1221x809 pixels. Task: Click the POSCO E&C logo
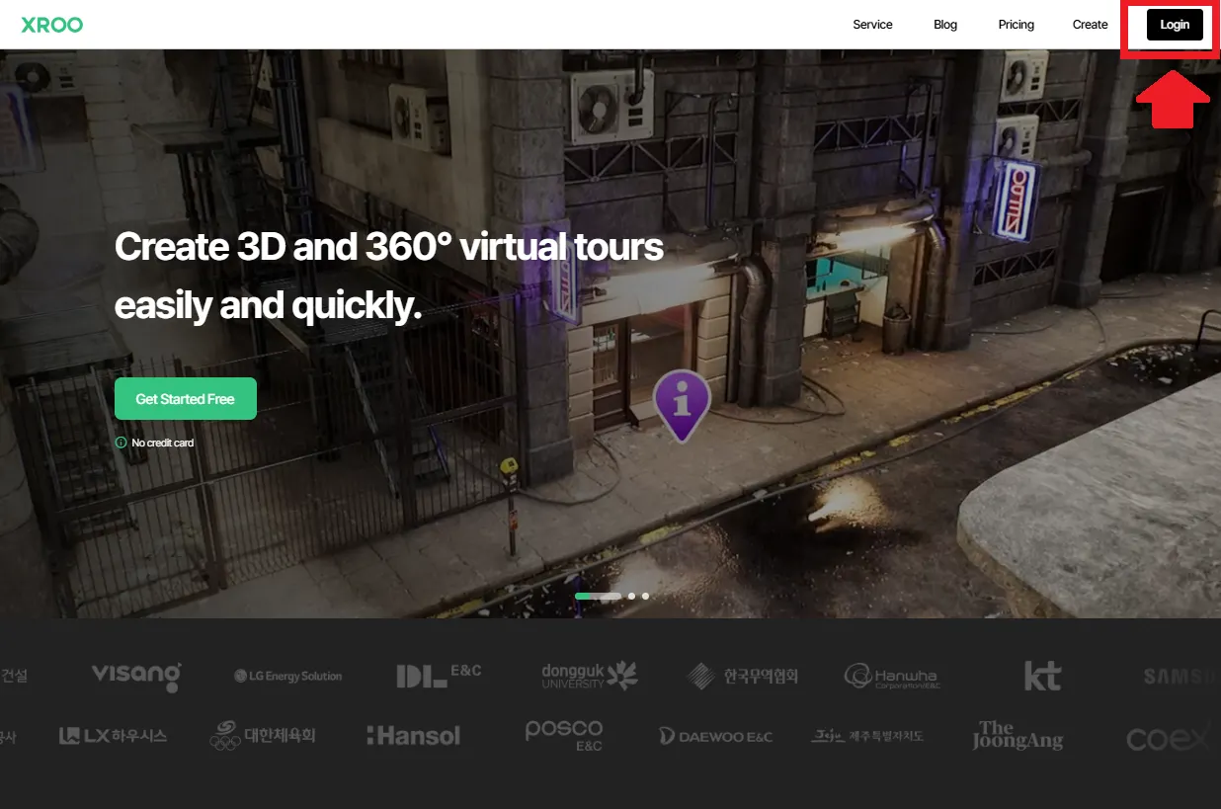click(x=563, y=735)
